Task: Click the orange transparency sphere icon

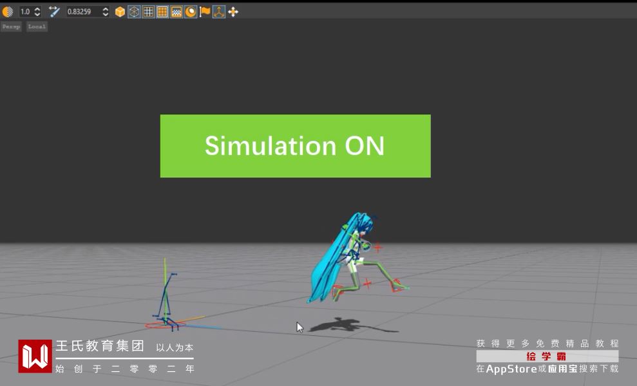Action: 7,12
